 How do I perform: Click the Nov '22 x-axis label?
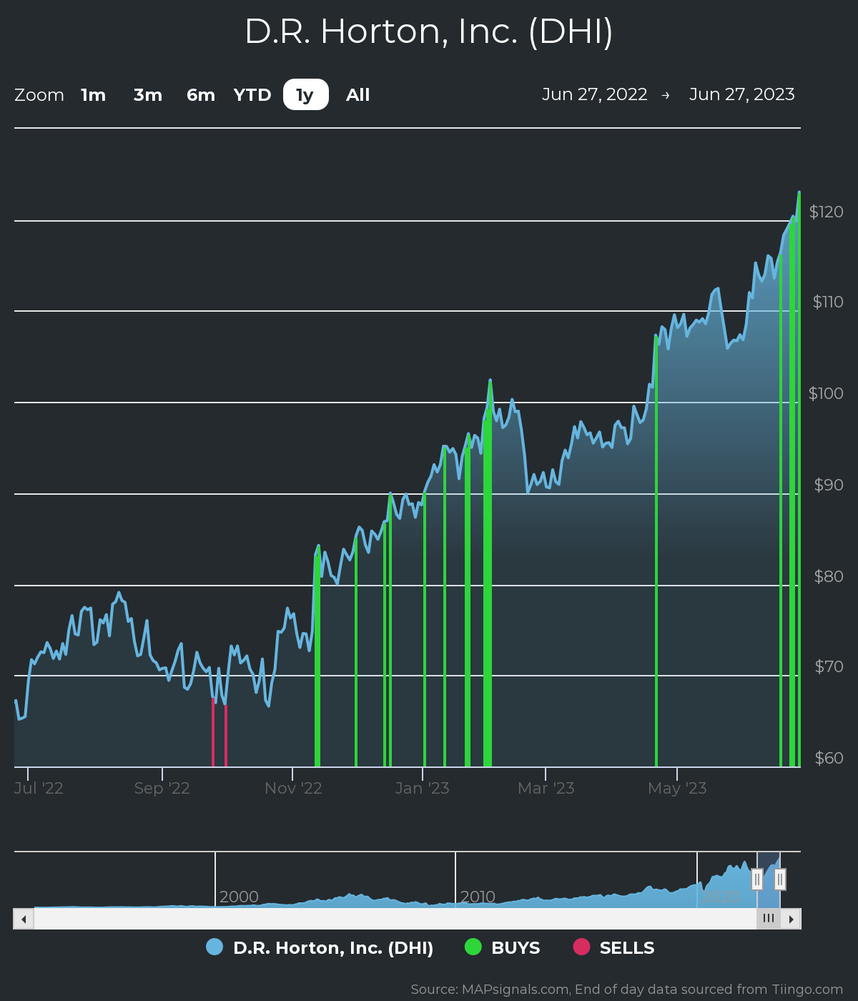[293, 788]
